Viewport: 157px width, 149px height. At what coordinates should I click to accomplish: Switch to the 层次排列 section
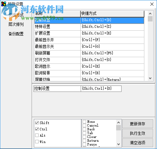16,24
